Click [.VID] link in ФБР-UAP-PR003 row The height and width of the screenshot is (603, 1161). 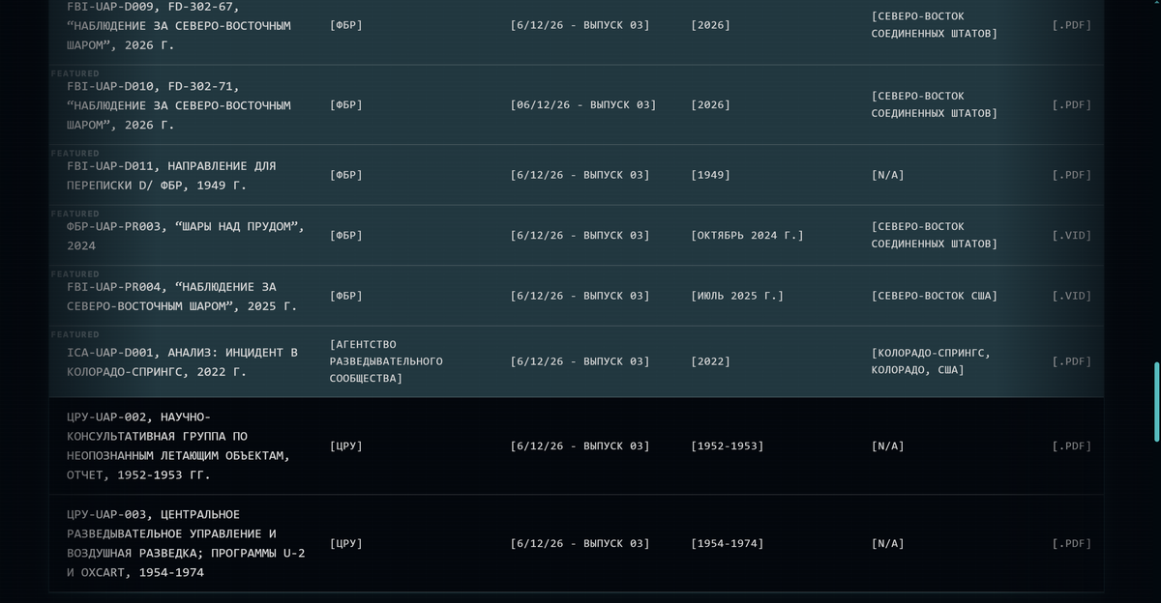pyautogui.click(x=1072, y=235)
